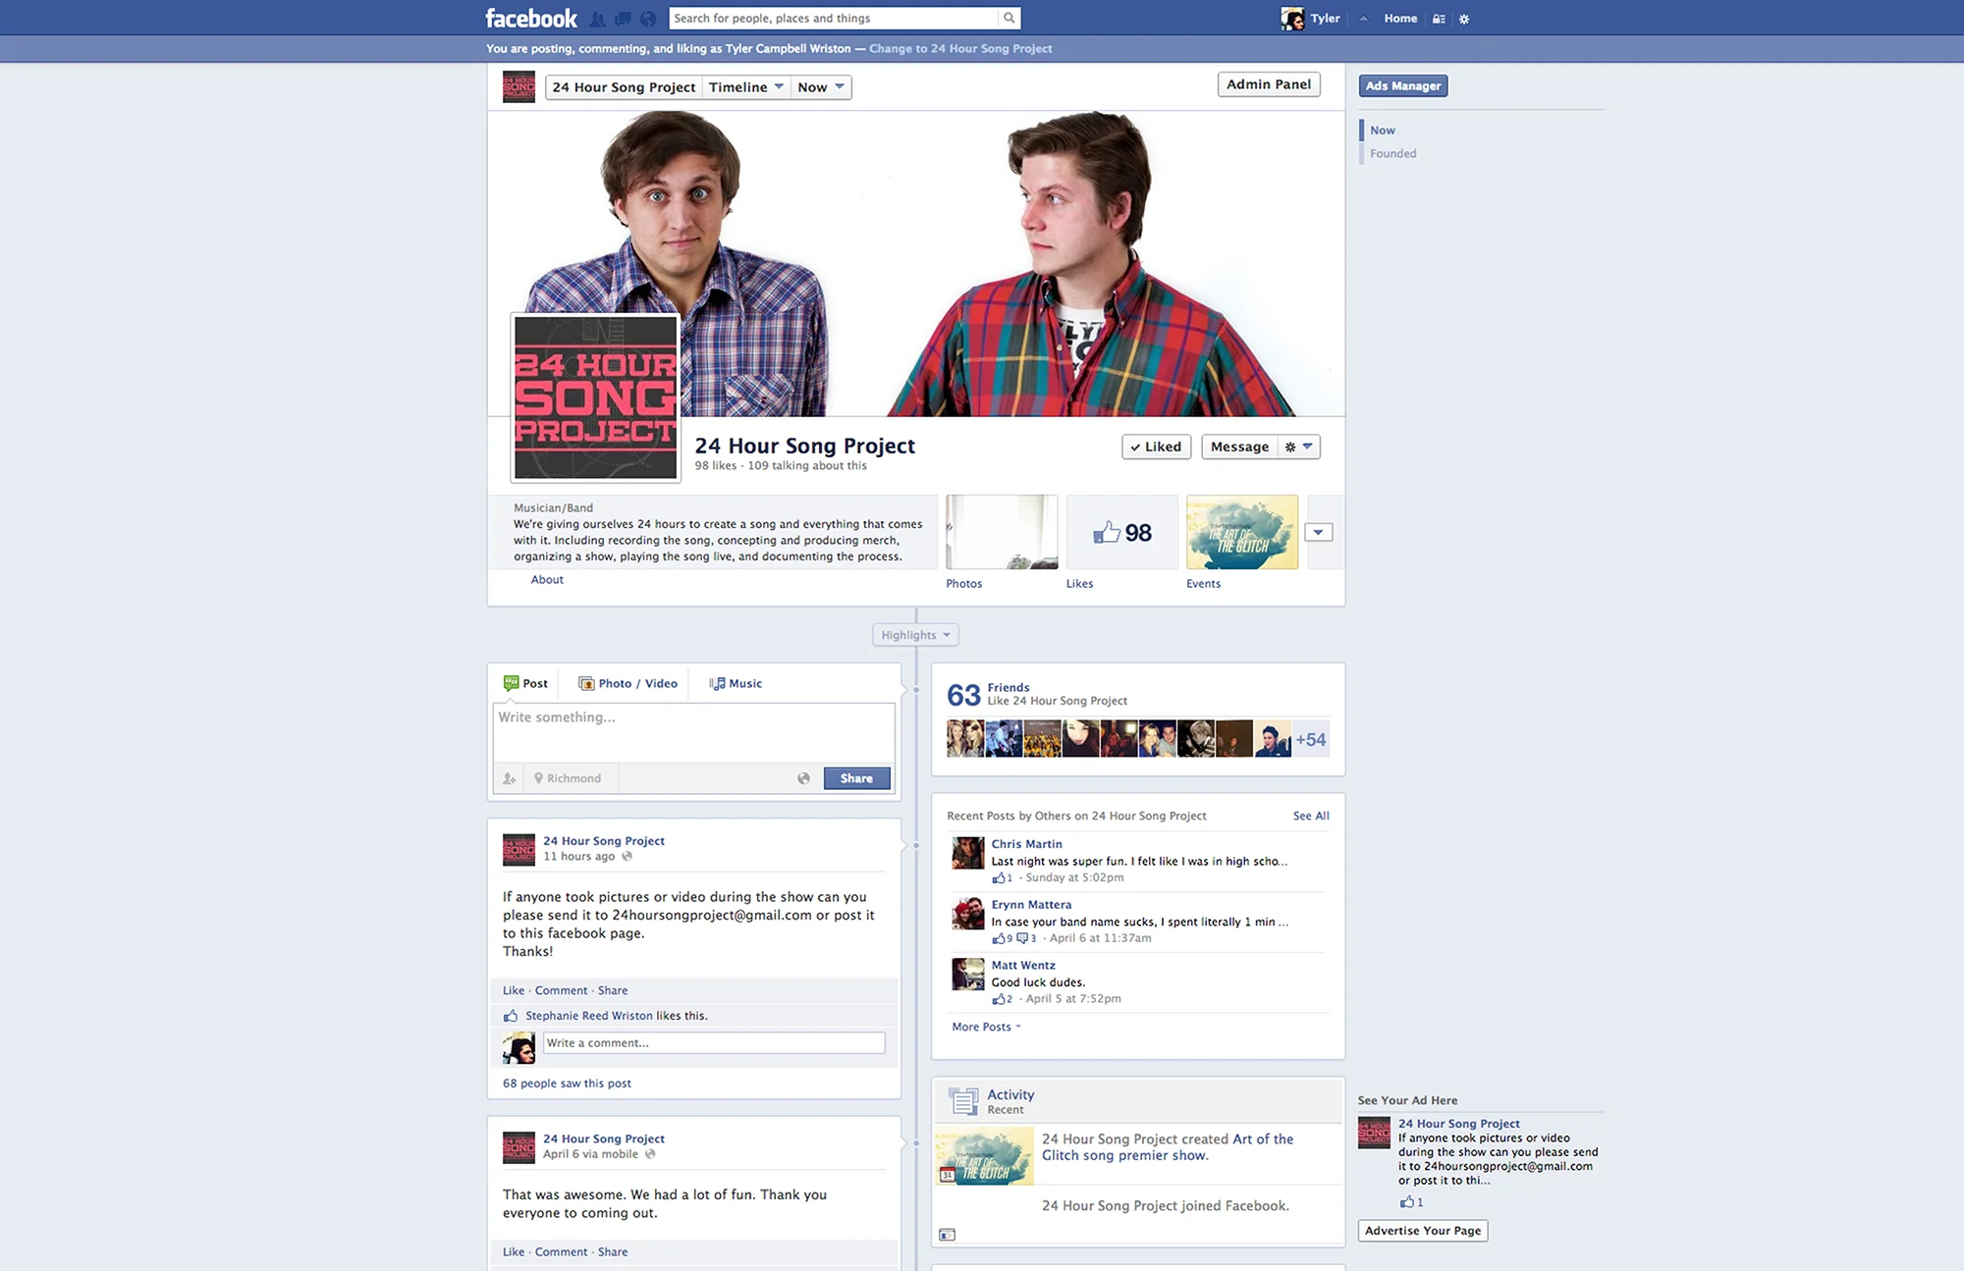Image resolution: width=1964 pixels, height=1271 pixels.
Task: Jump to Now in the timeline sidebar
Action: pyautogui.click(x=1383, y=131)
